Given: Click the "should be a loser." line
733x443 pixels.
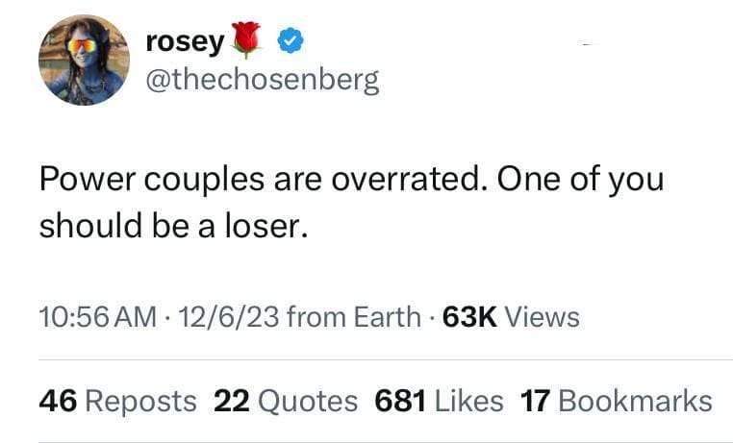Looking at the screenshot, I should (x=173, y=227).
